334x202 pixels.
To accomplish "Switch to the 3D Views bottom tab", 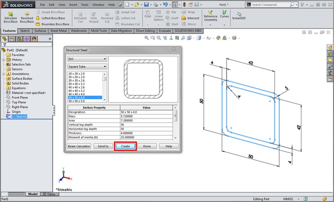I will [49, 194].
